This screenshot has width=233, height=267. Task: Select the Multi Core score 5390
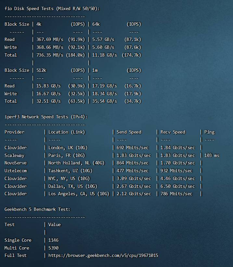coord(54,248)
